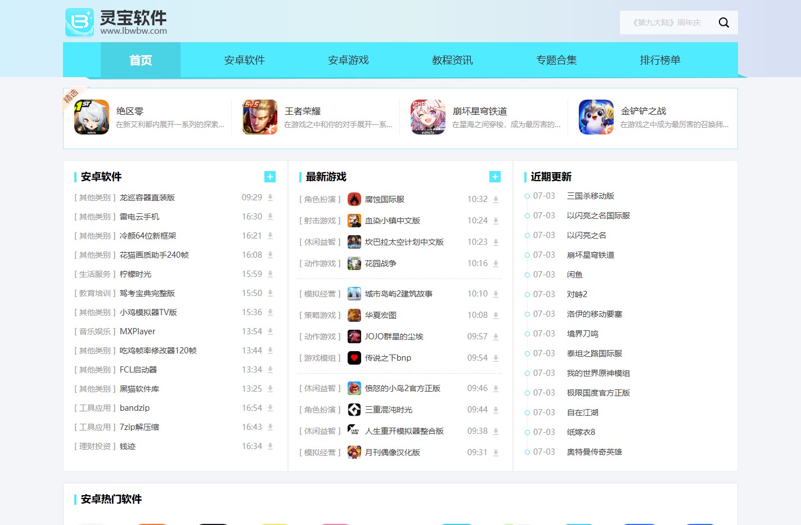Go to the 首页 tab
This screenshot has height=525, width=801.
point(141,60)
